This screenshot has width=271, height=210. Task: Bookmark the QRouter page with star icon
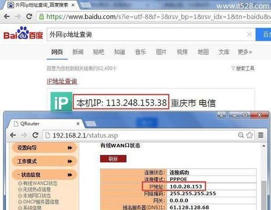pyautogui.click(x=249, y=135)
